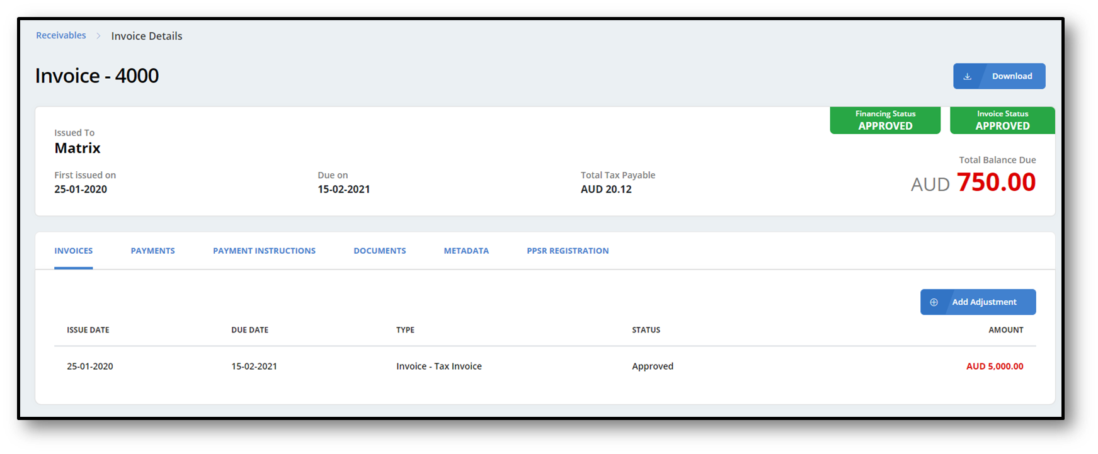This screenshot has height=454, width=1098.
Task: Click the Approved status cell in table
Action: coord(653,366)
